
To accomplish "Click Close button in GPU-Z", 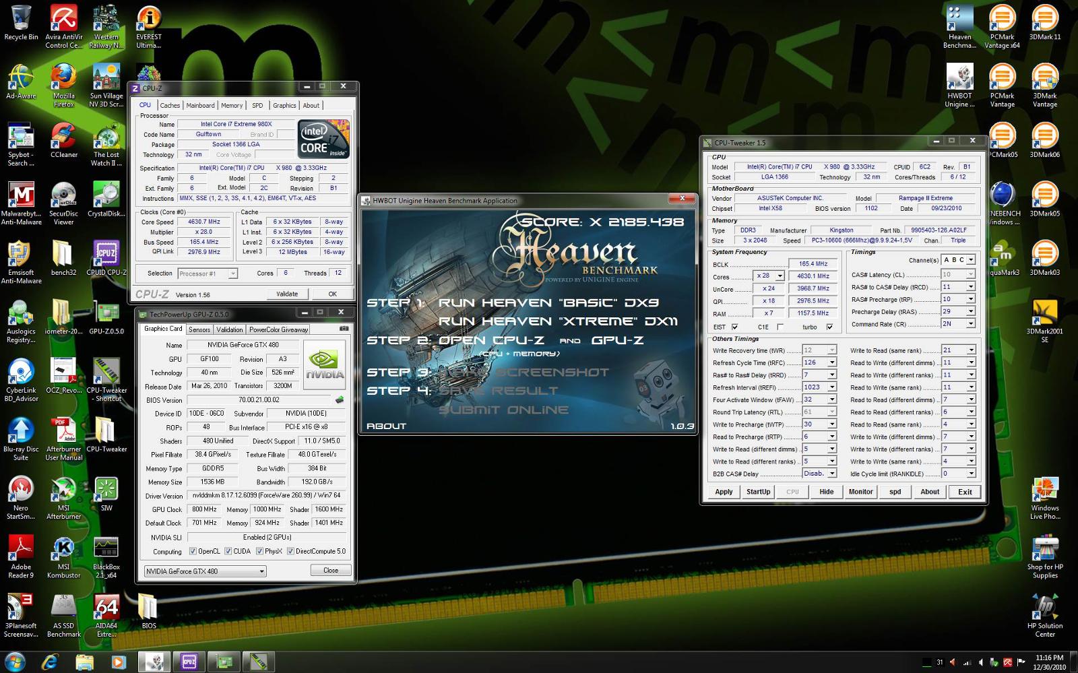I will [331, 570].
